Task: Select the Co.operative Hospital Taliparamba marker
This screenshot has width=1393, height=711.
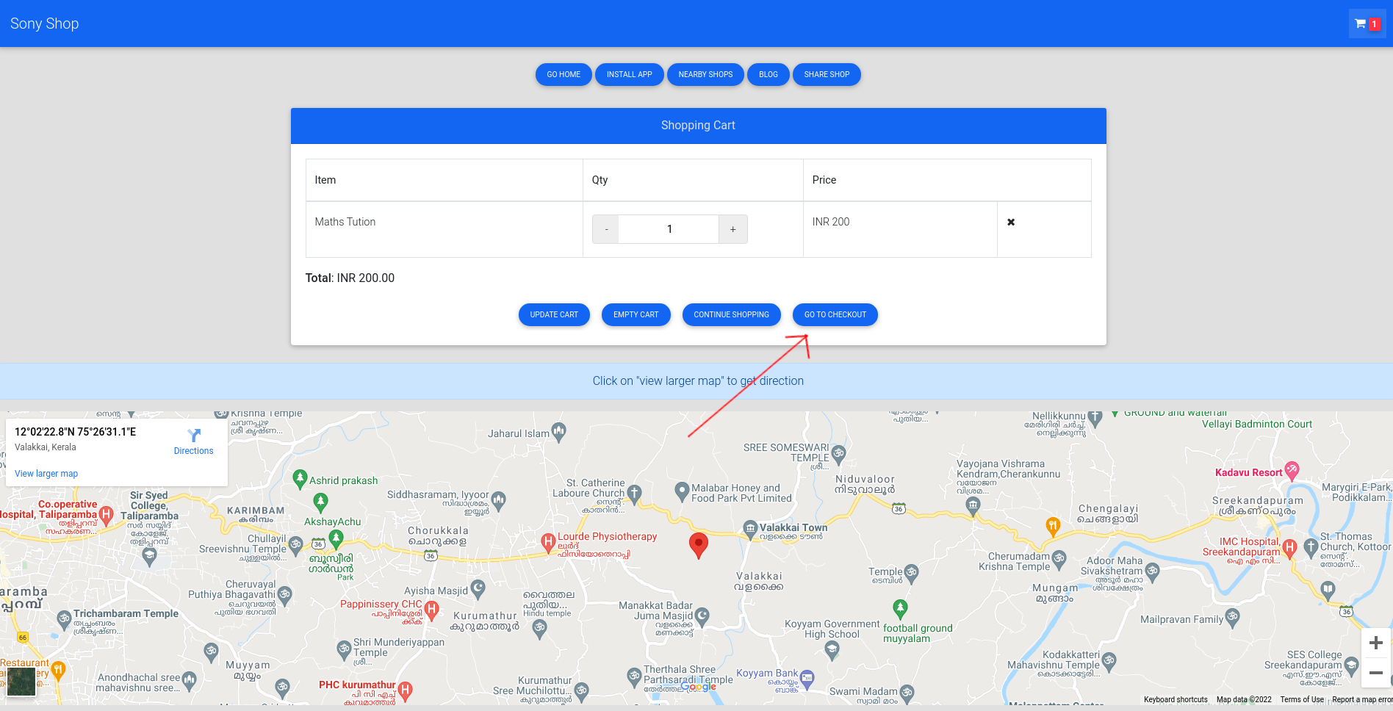Action: (107, 515)
